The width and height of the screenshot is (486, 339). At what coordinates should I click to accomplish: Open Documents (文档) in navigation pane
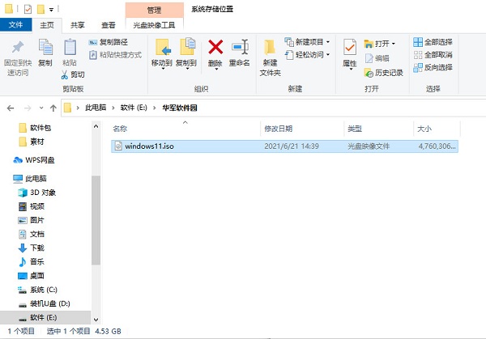32,234
